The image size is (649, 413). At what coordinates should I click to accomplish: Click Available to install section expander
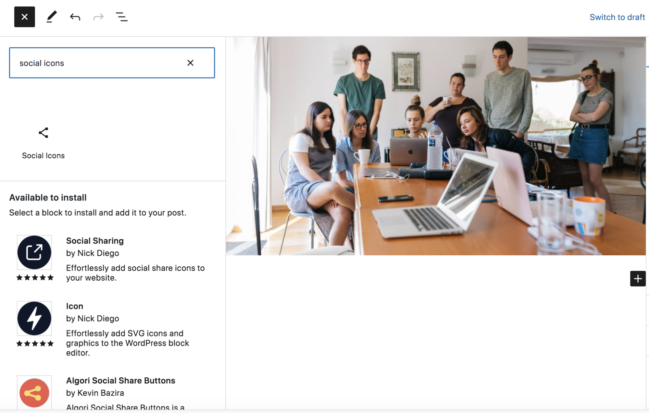[48, 198]
